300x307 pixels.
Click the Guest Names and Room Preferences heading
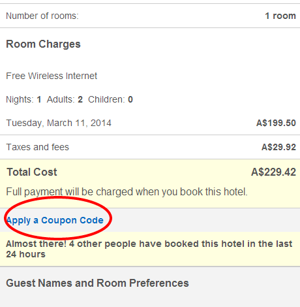point(97,283)
